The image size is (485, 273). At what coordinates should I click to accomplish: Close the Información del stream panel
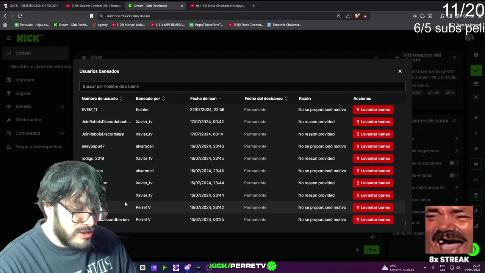454,58
